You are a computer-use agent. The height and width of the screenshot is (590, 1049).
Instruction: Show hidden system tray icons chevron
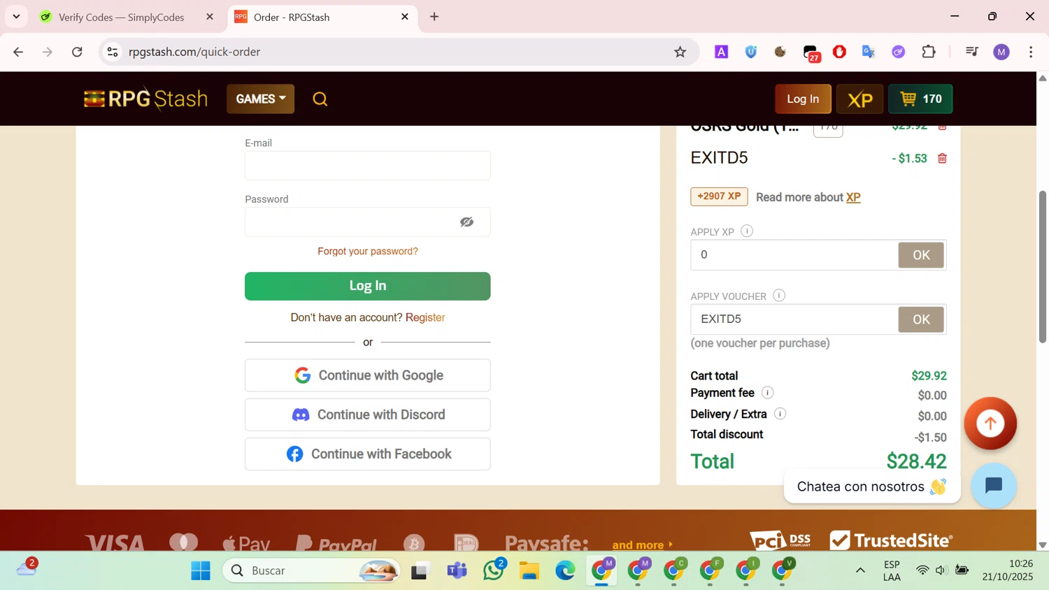point(860,570)
